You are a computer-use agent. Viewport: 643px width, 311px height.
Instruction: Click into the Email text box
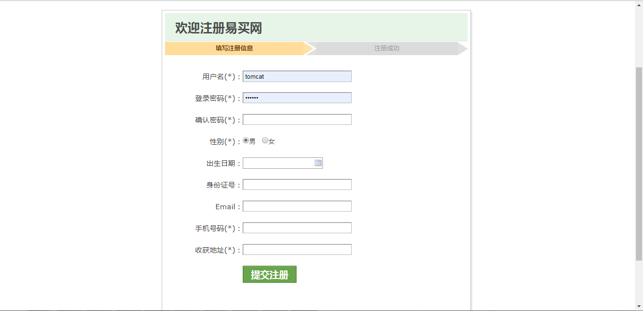click(x=297, y=206)
